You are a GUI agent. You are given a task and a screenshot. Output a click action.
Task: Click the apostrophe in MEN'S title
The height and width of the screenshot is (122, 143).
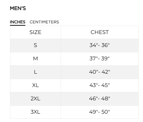(21, 7)
